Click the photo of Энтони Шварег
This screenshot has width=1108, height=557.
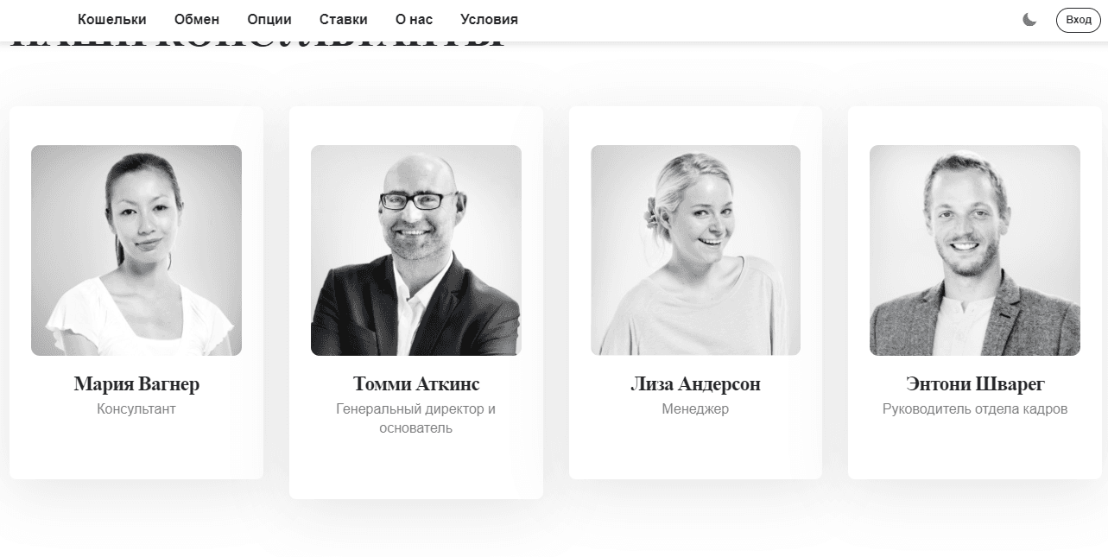(x=975, y=250)
